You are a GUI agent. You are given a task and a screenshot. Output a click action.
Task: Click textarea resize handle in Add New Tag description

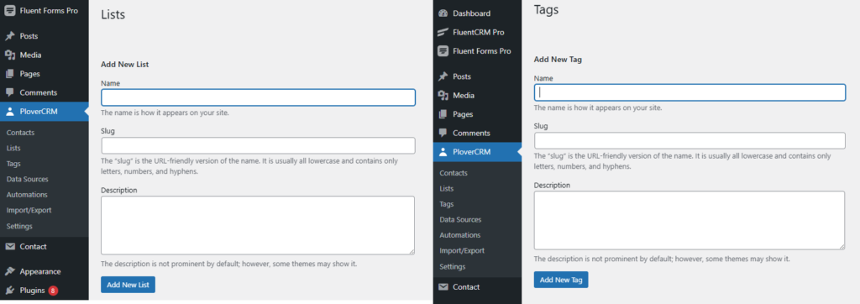coord(842,246)
